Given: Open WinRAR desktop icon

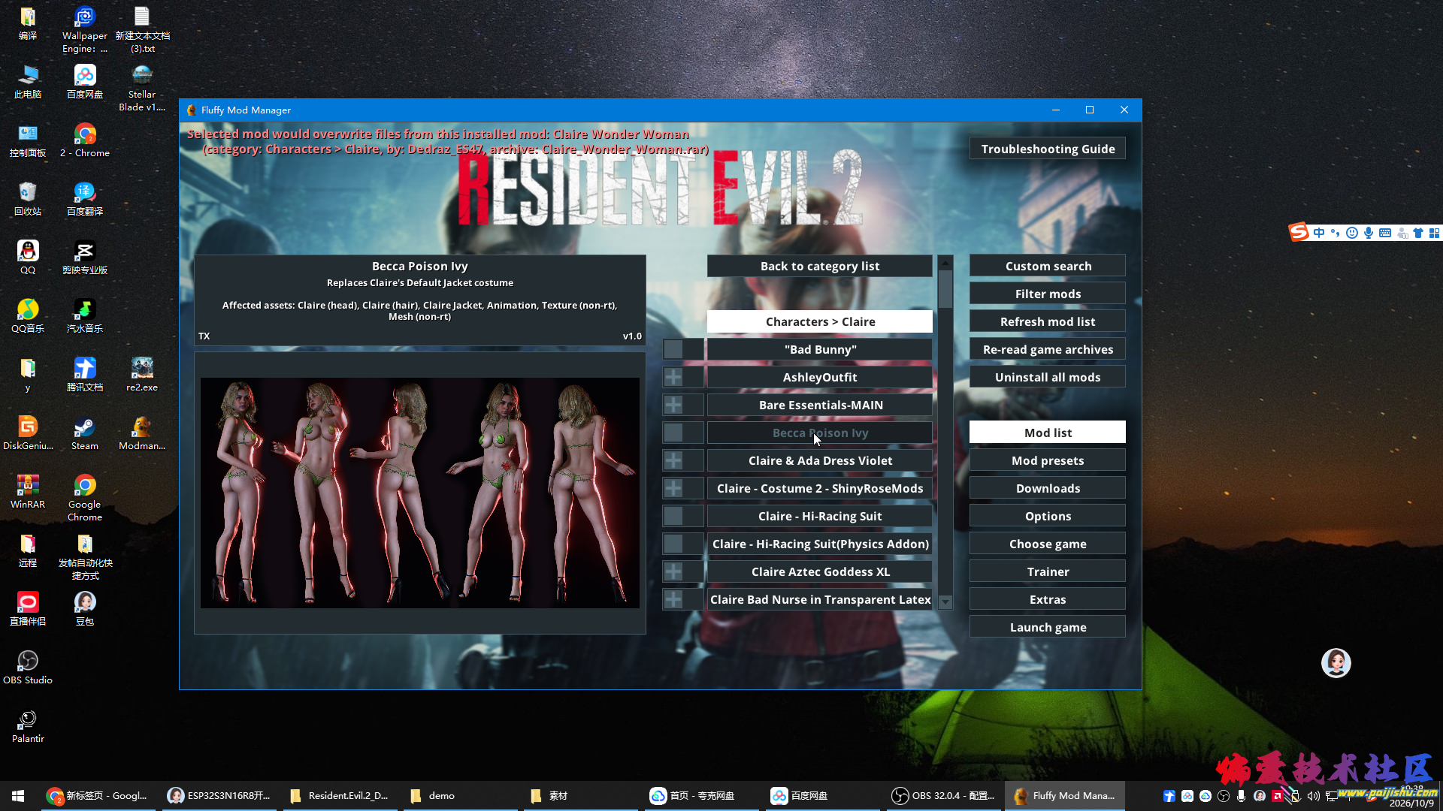Looking at the screenshot, I should point(28,493).
